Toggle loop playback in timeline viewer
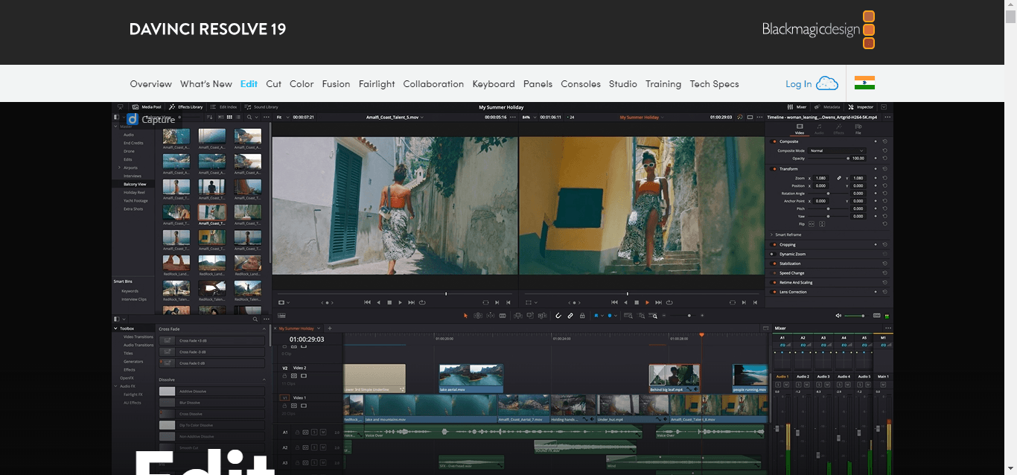 tap(670, 302)
